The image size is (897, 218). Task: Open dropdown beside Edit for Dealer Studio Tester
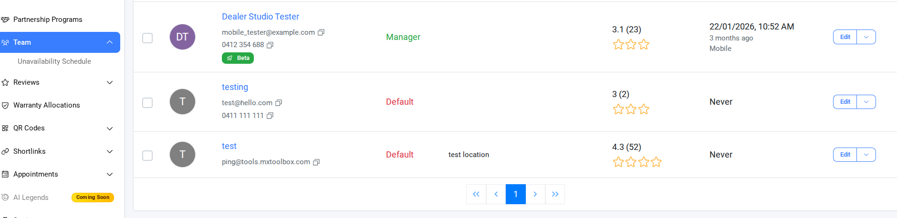(x=866, y=37)
